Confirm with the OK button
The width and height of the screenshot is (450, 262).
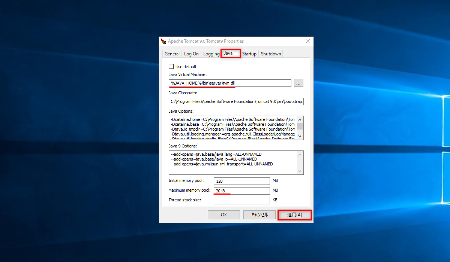[224, 215]
